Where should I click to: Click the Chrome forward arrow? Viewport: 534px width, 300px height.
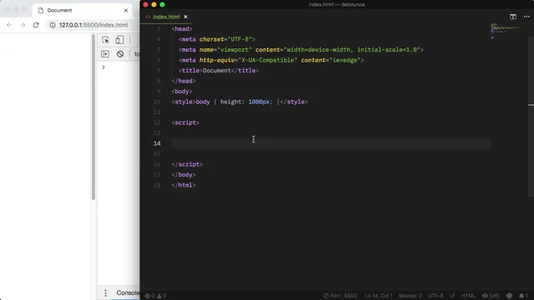[23, 25]
